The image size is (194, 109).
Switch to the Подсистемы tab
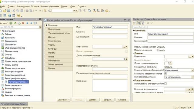(x=59, y=29)
